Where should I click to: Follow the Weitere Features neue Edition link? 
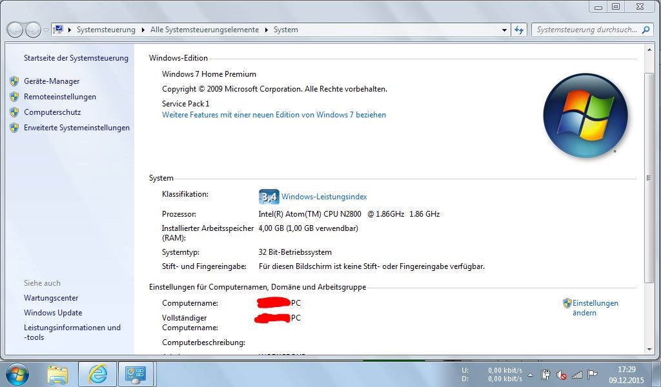point(274,115)
